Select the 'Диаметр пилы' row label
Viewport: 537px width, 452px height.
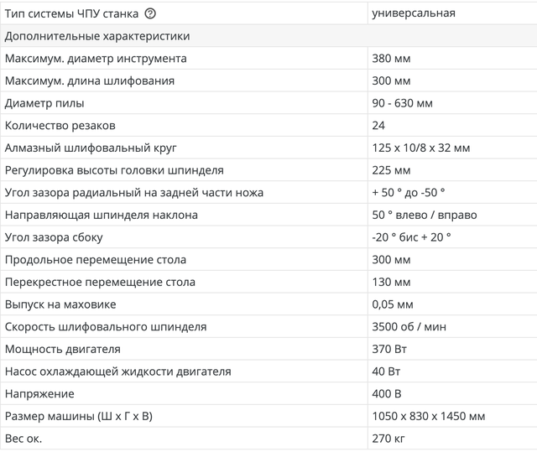click(x=44, y=103)
